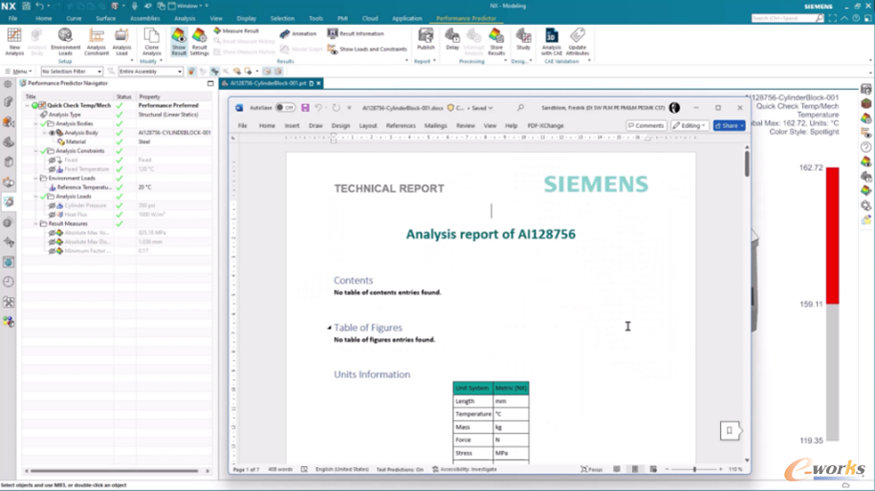Click gray band of temperature color bar
The image size is (875, 491).
833,373
